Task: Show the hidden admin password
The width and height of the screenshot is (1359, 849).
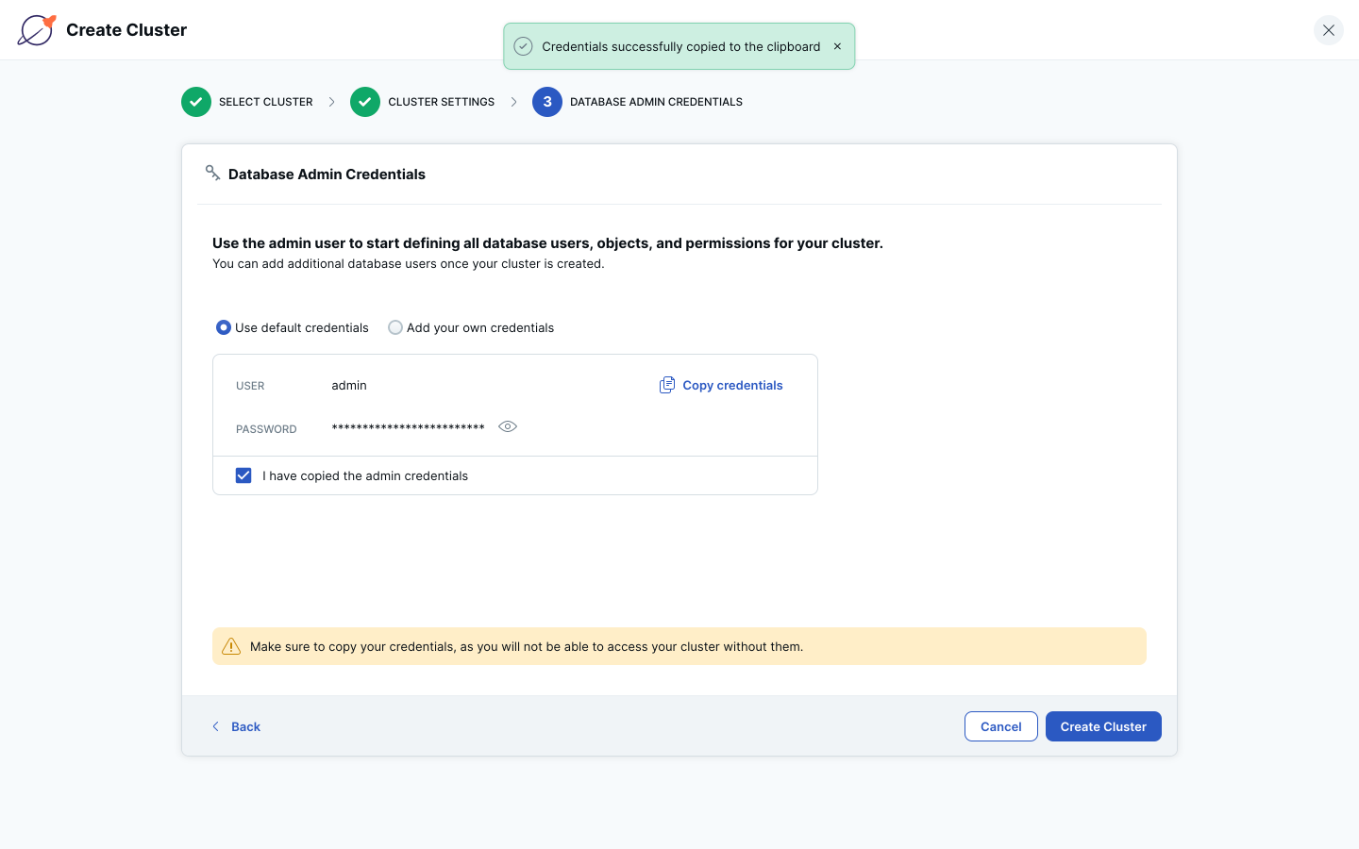Action: [x=508, y=426]
